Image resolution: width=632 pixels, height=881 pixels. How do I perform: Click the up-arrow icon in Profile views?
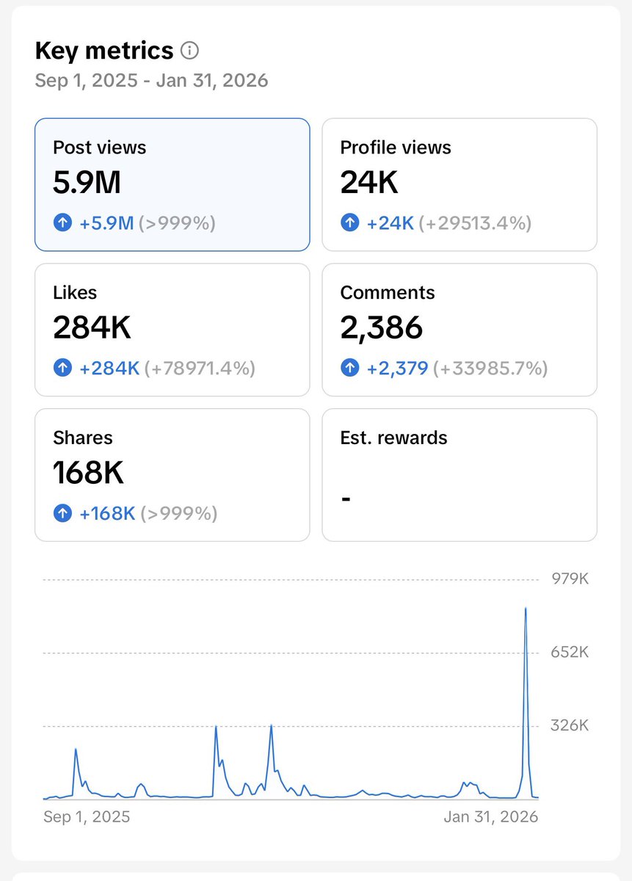click(x=350, y=223)
